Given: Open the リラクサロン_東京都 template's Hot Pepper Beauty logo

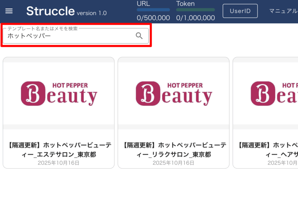Looking at the screenshot, I should pyautogui.click(x=173, y=94).
